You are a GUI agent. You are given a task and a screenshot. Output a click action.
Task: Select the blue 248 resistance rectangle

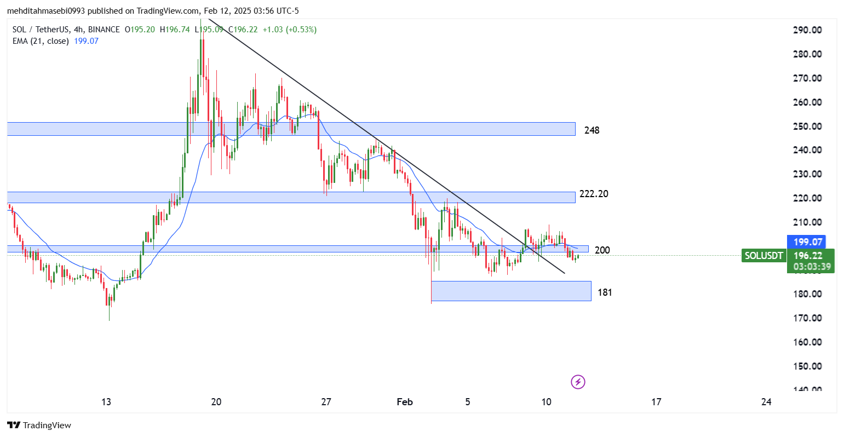point(291,129)
